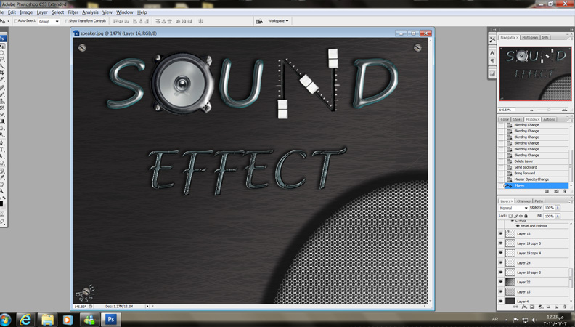
Task: Create new fill or adjustment layer
Action: (541, 307)
